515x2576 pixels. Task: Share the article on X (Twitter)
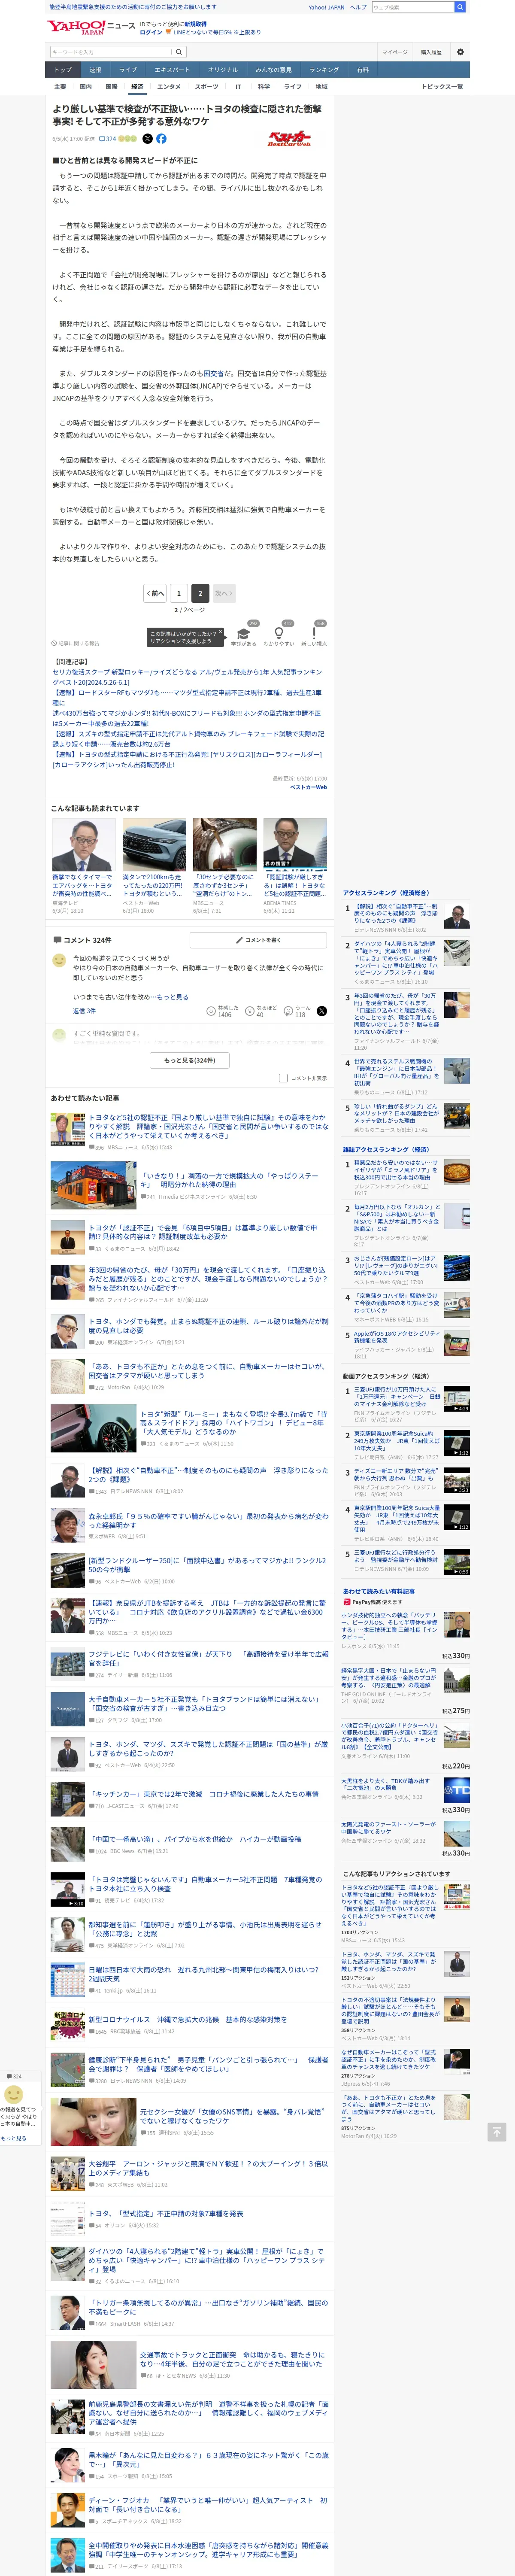click(x=147, y=139)
